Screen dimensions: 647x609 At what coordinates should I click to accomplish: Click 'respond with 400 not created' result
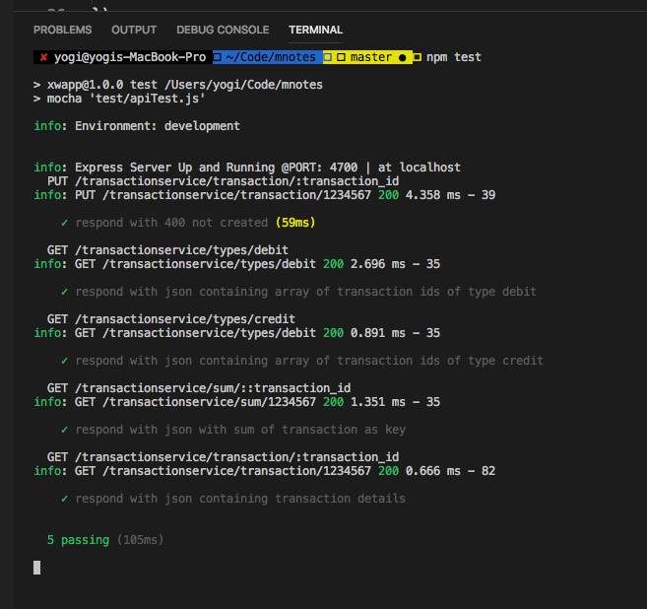171,223
